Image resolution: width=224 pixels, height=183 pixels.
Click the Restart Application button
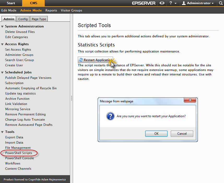pyautogui.click(x=95, y=60)
